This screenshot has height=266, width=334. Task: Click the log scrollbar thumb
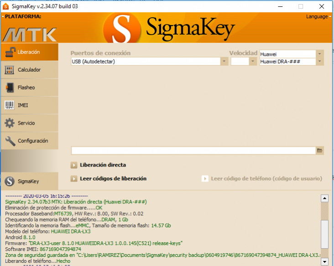[x=324, y=234]
